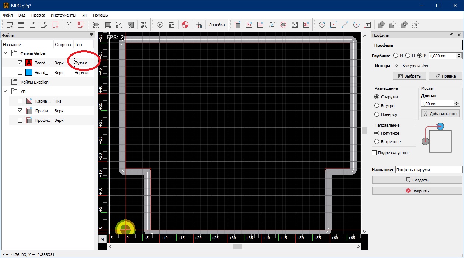This screenshot has width=464, height=258.
Task: Open the Правка menu
Action: point(38,15)
